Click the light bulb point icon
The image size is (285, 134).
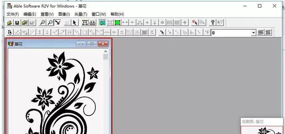(x=207, y=32)
